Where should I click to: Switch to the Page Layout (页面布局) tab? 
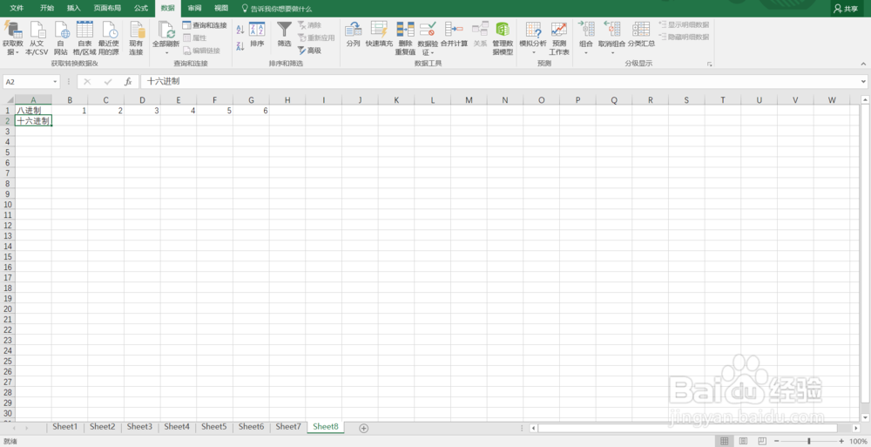click(x=107, y=9)
